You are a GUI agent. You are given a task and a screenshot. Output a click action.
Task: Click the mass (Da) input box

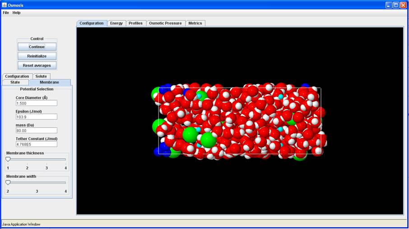coord(36,131)
